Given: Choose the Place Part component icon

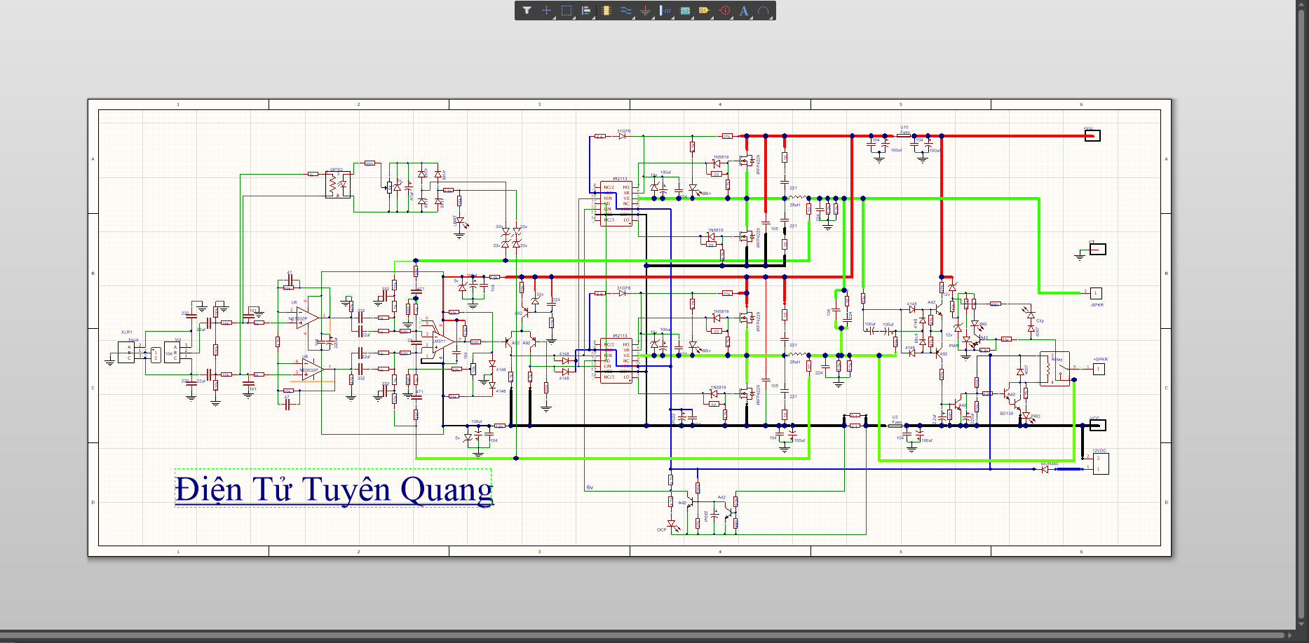Looking at the screenshot, I should pyautogui.click(x=606, y=11).
